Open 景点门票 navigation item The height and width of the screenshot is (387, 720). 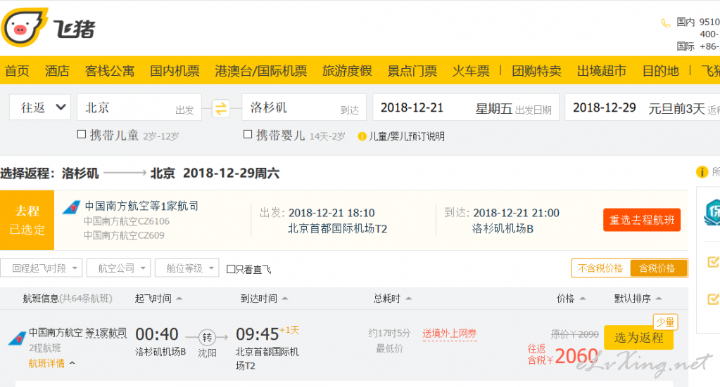click(412, 71)
